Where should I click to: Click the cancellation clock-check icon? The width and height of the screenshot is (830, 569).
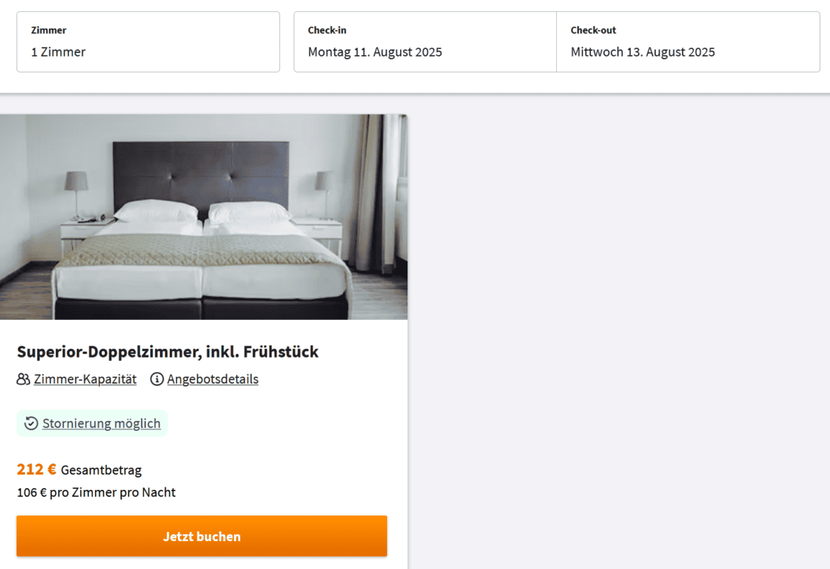pyautogui.click(x=31, y=423)
